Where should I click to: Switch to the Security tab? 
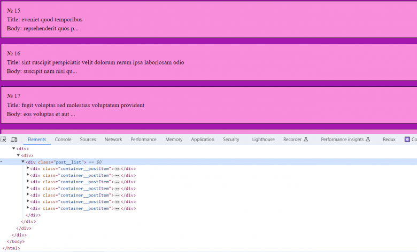pos(231,140)
